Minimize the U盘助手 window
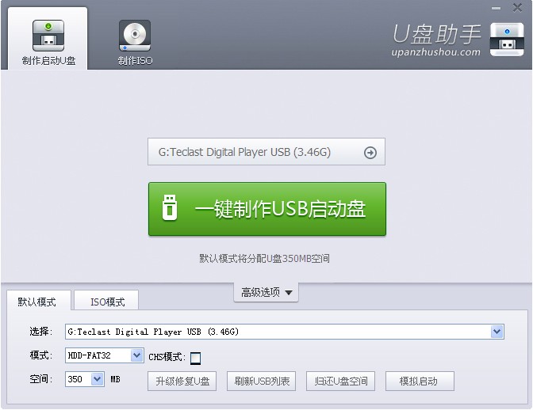 [x=496, y=8]
